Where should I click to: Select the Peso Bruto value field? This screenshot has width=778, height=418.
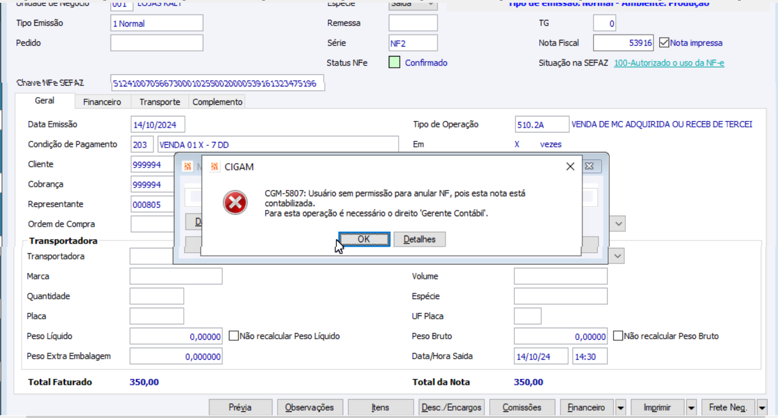tap(561, 336)
